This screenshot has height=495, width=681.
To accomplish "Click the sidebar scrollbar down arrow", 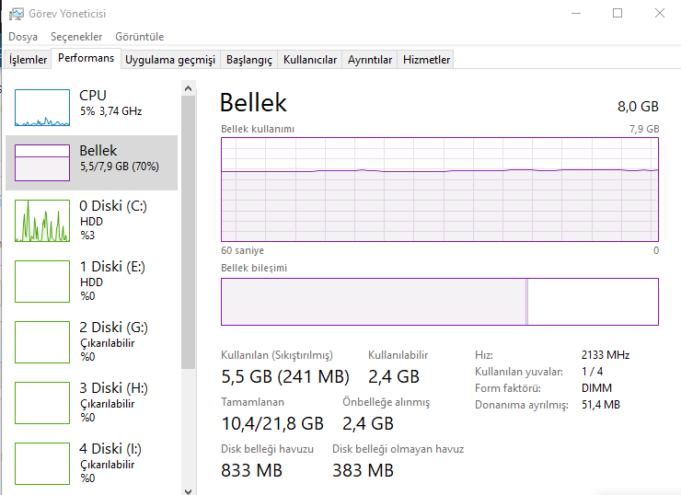I will [189, 489].
